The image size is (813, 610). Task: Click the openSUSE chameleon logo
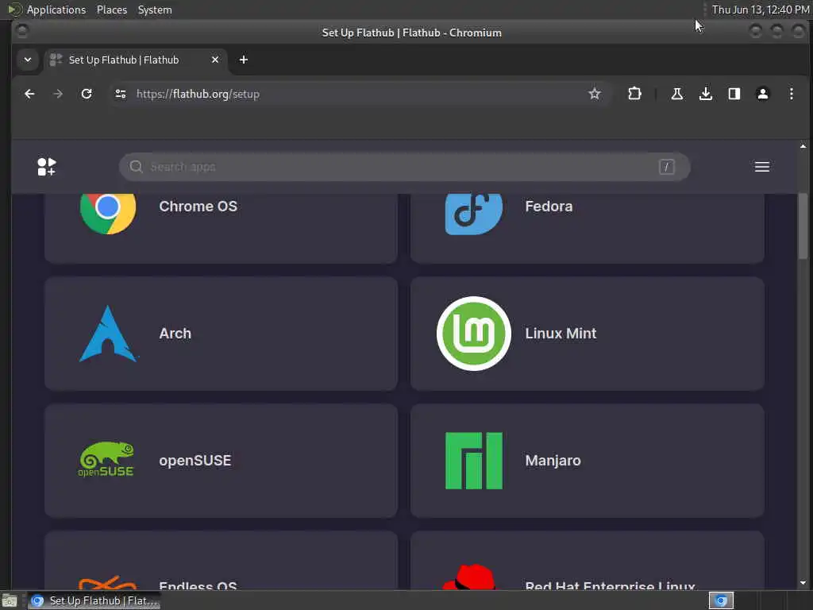point(106,460)
